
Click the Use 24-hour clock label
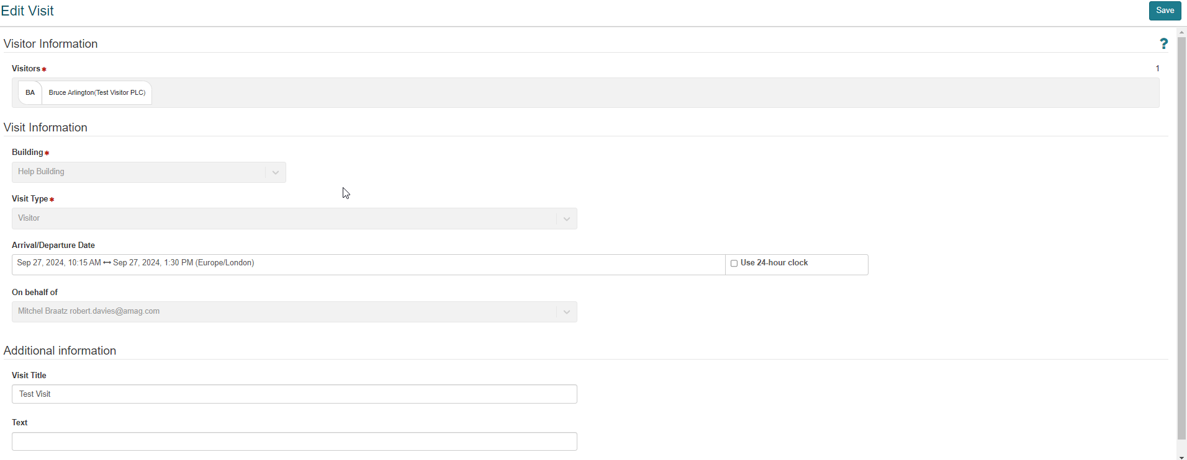774,263
